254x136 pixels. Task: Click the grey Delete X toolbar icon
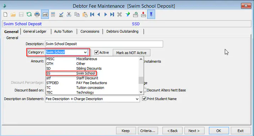(120, 15)
